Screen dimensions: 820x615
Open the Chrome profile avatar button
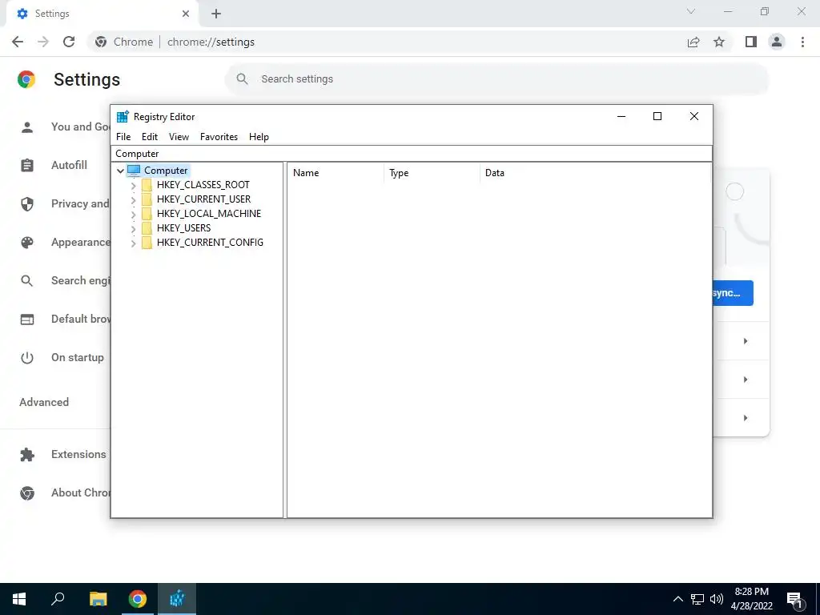point(777,42)
